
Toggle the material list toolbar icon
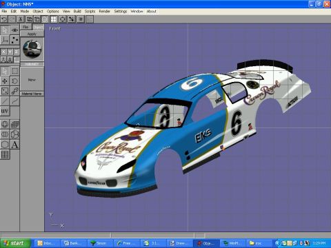tap(81, 19)
